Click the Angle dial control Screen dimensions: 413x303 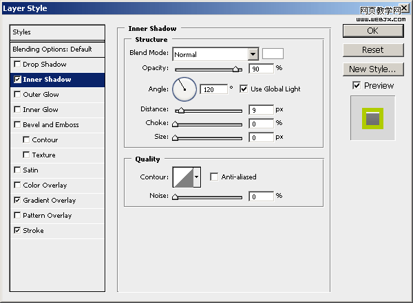point(184,89)
